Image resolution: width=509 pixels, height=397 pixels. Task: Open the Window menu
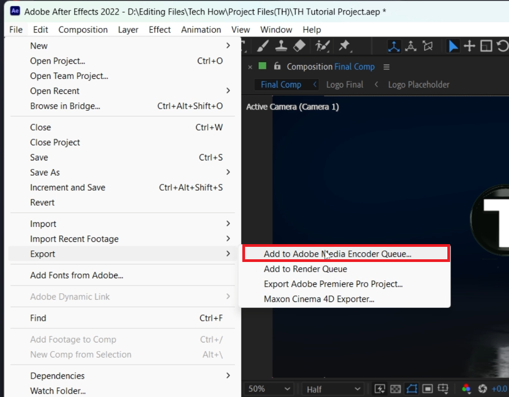pos(276,30)
